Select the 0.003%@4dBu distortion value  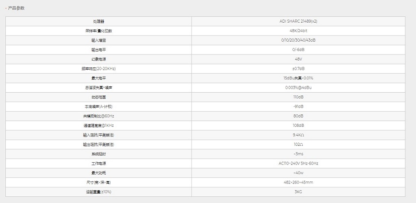tap(298, 87)
